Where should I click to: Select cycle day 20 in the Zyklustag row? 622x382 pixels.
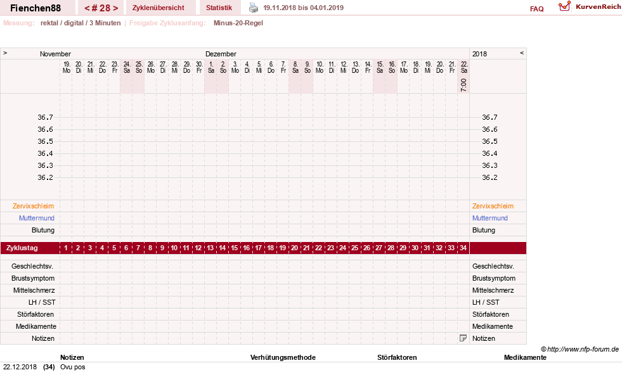pyautogui.click(x=294, y=248)
